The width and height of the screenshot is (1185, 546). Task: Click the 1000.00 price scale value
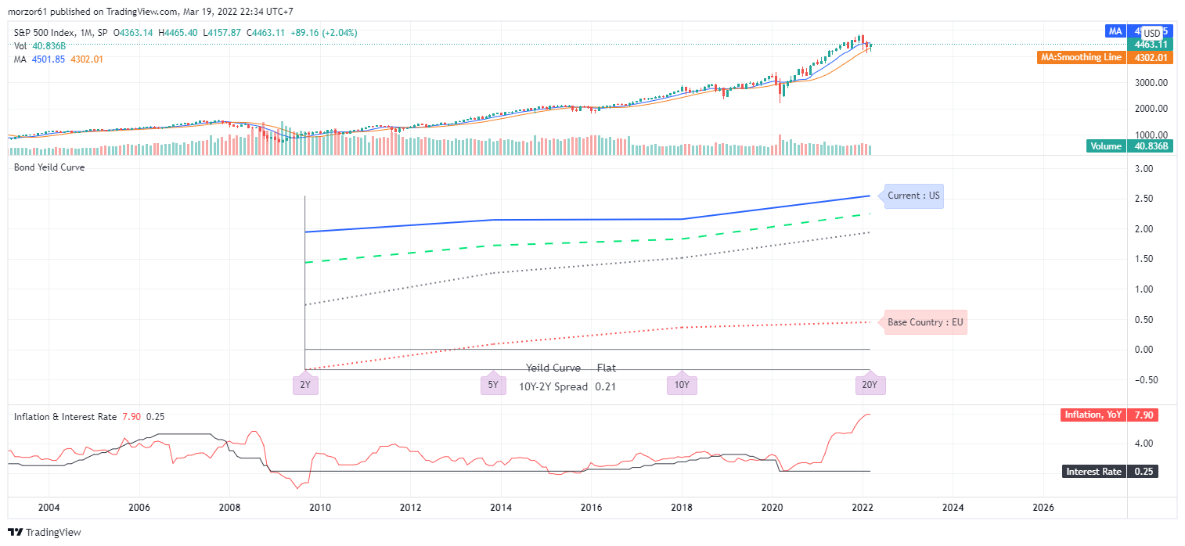click(x=1151, y=135)
